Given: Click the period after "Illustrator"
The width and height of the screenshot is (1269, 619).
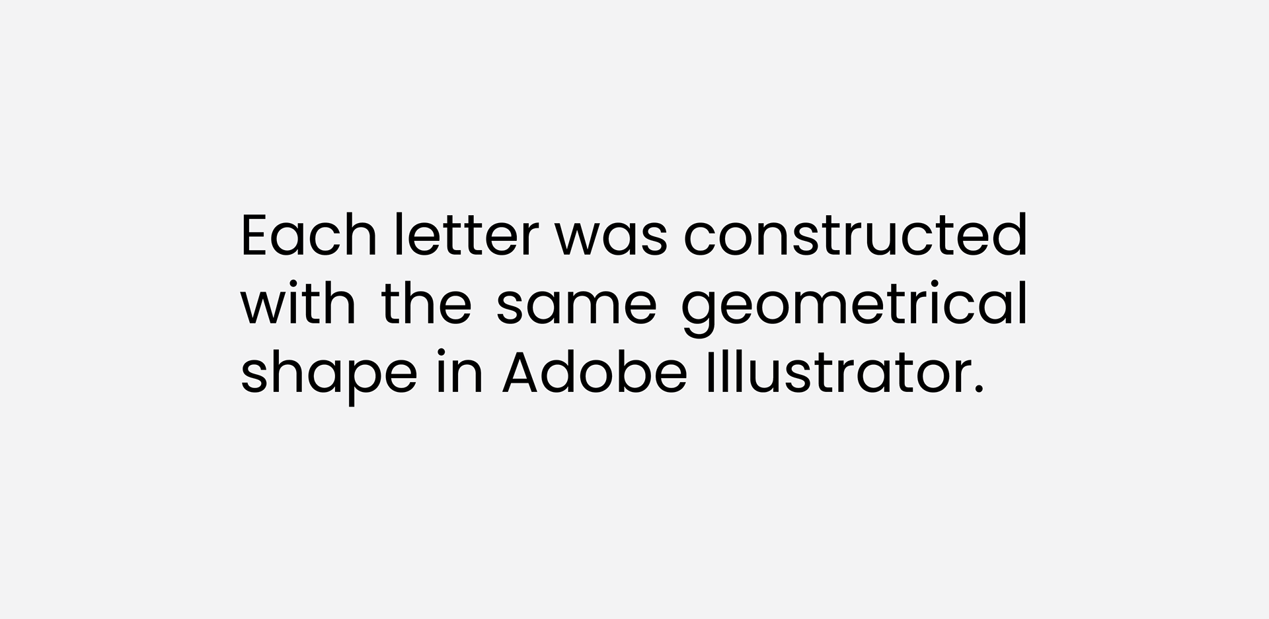Looking at the screenshot, I should (x=979, y=389).
